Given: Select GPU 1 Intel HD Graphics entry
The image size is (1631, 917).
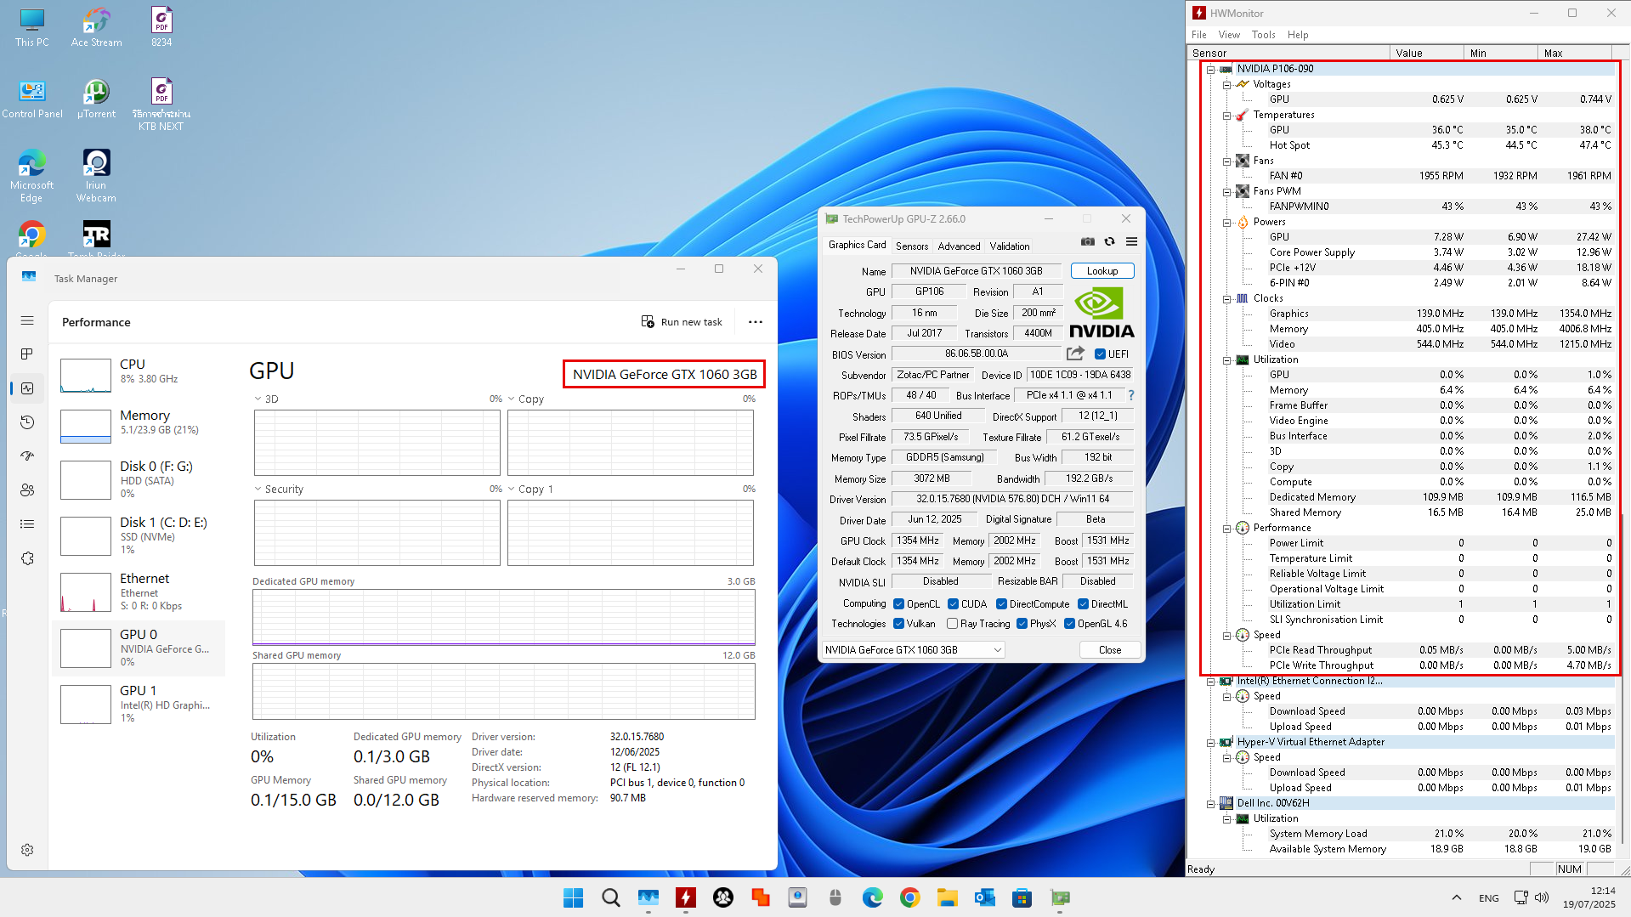Looking at the screenshot, I should (x=140, y=704).
